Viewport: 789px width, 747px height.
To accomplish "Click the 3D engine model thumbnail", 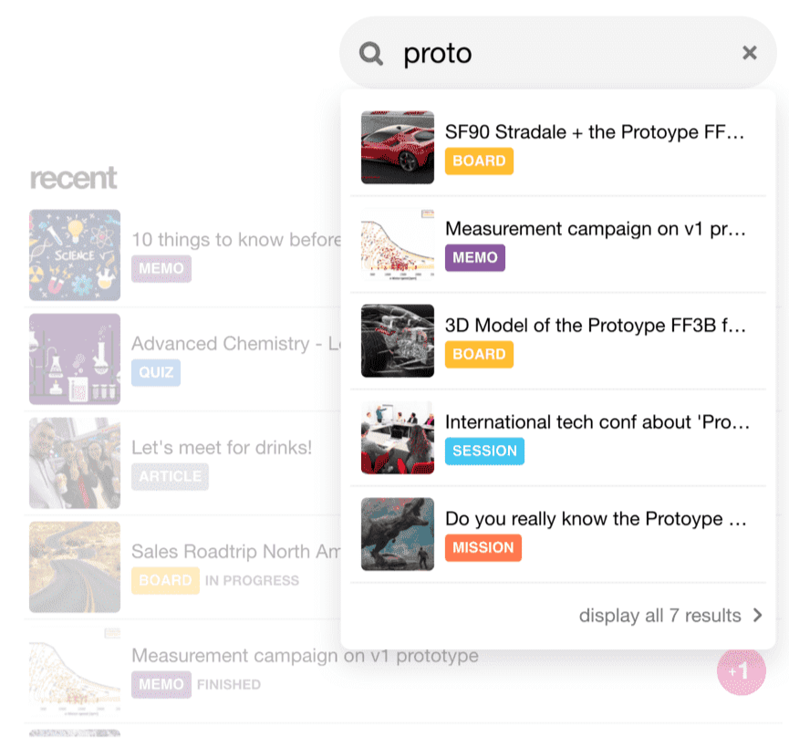I will point(398,341).
